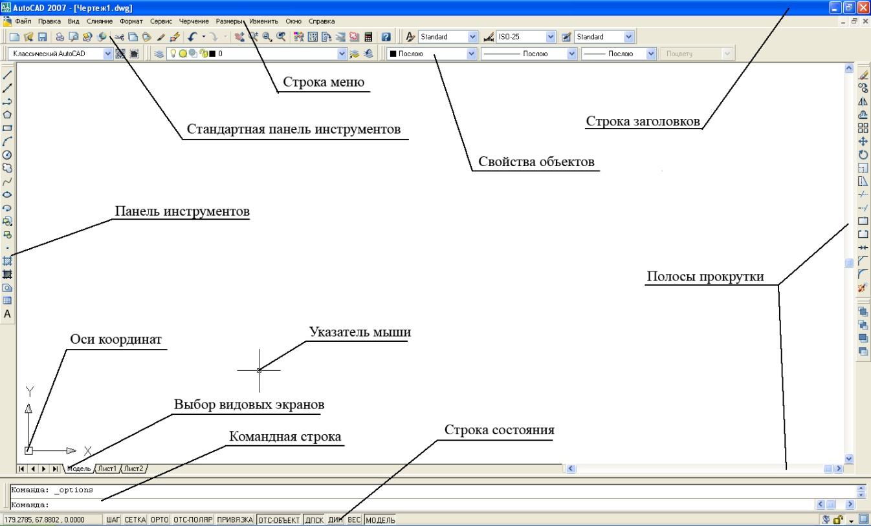Open the QuickCalc calculator icon
The width and height of the screenshot is (871, 526).
[368, 37]
